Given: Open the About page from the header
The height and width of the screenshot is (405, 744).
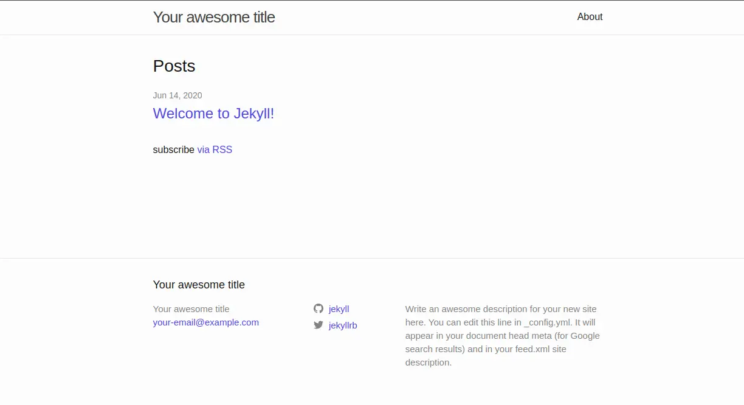Looking at the screenshot, I should [x=590, y=17].
